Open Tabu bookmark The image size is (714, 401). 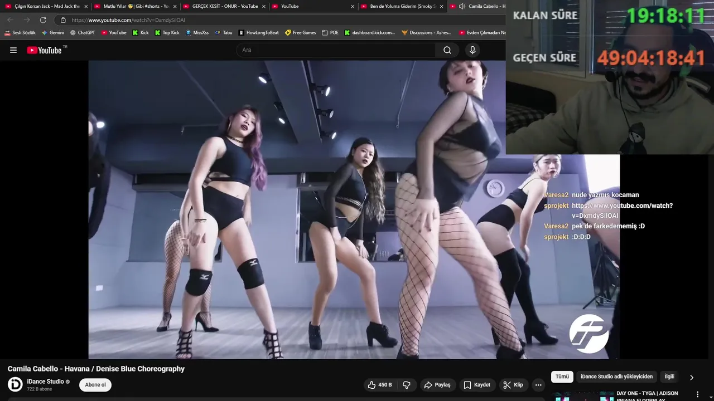tap(224, 33)
